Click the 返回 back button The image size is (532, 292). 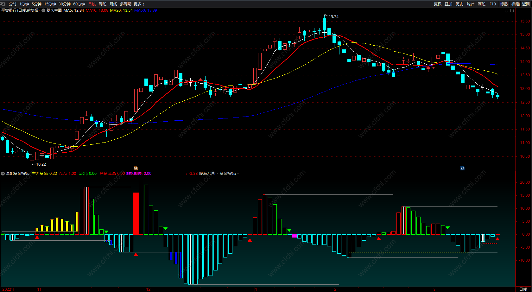526,4
